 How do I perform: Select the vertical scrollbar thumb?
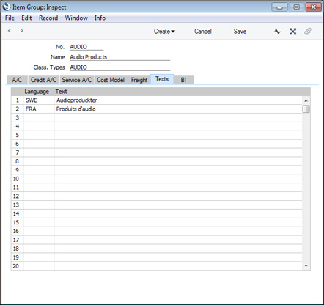306,109
